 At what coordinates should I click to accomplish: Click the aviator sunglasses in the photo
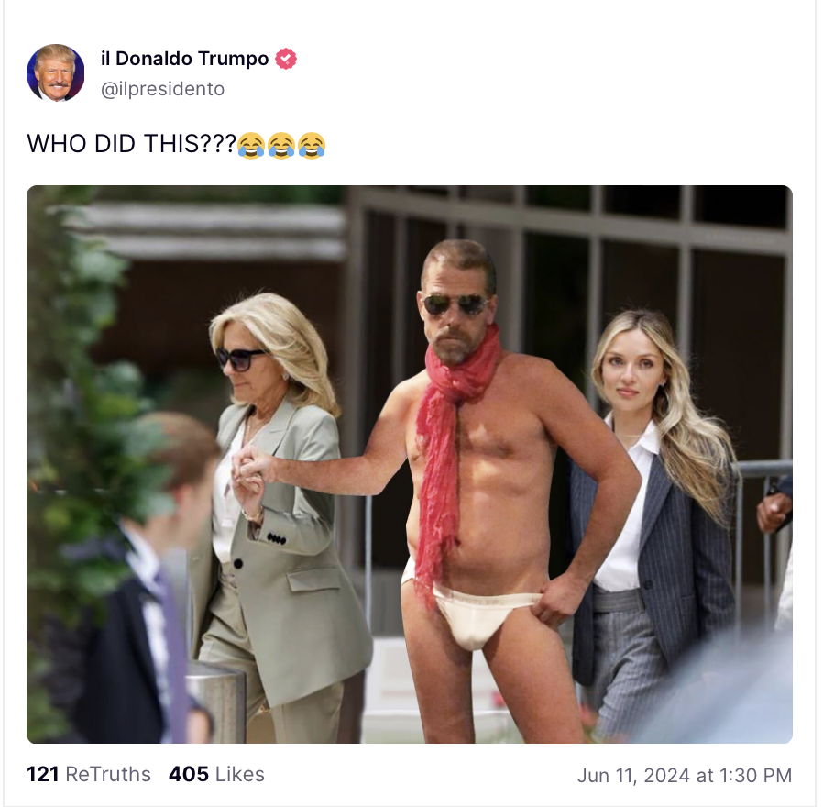click(x=455, y=305)
